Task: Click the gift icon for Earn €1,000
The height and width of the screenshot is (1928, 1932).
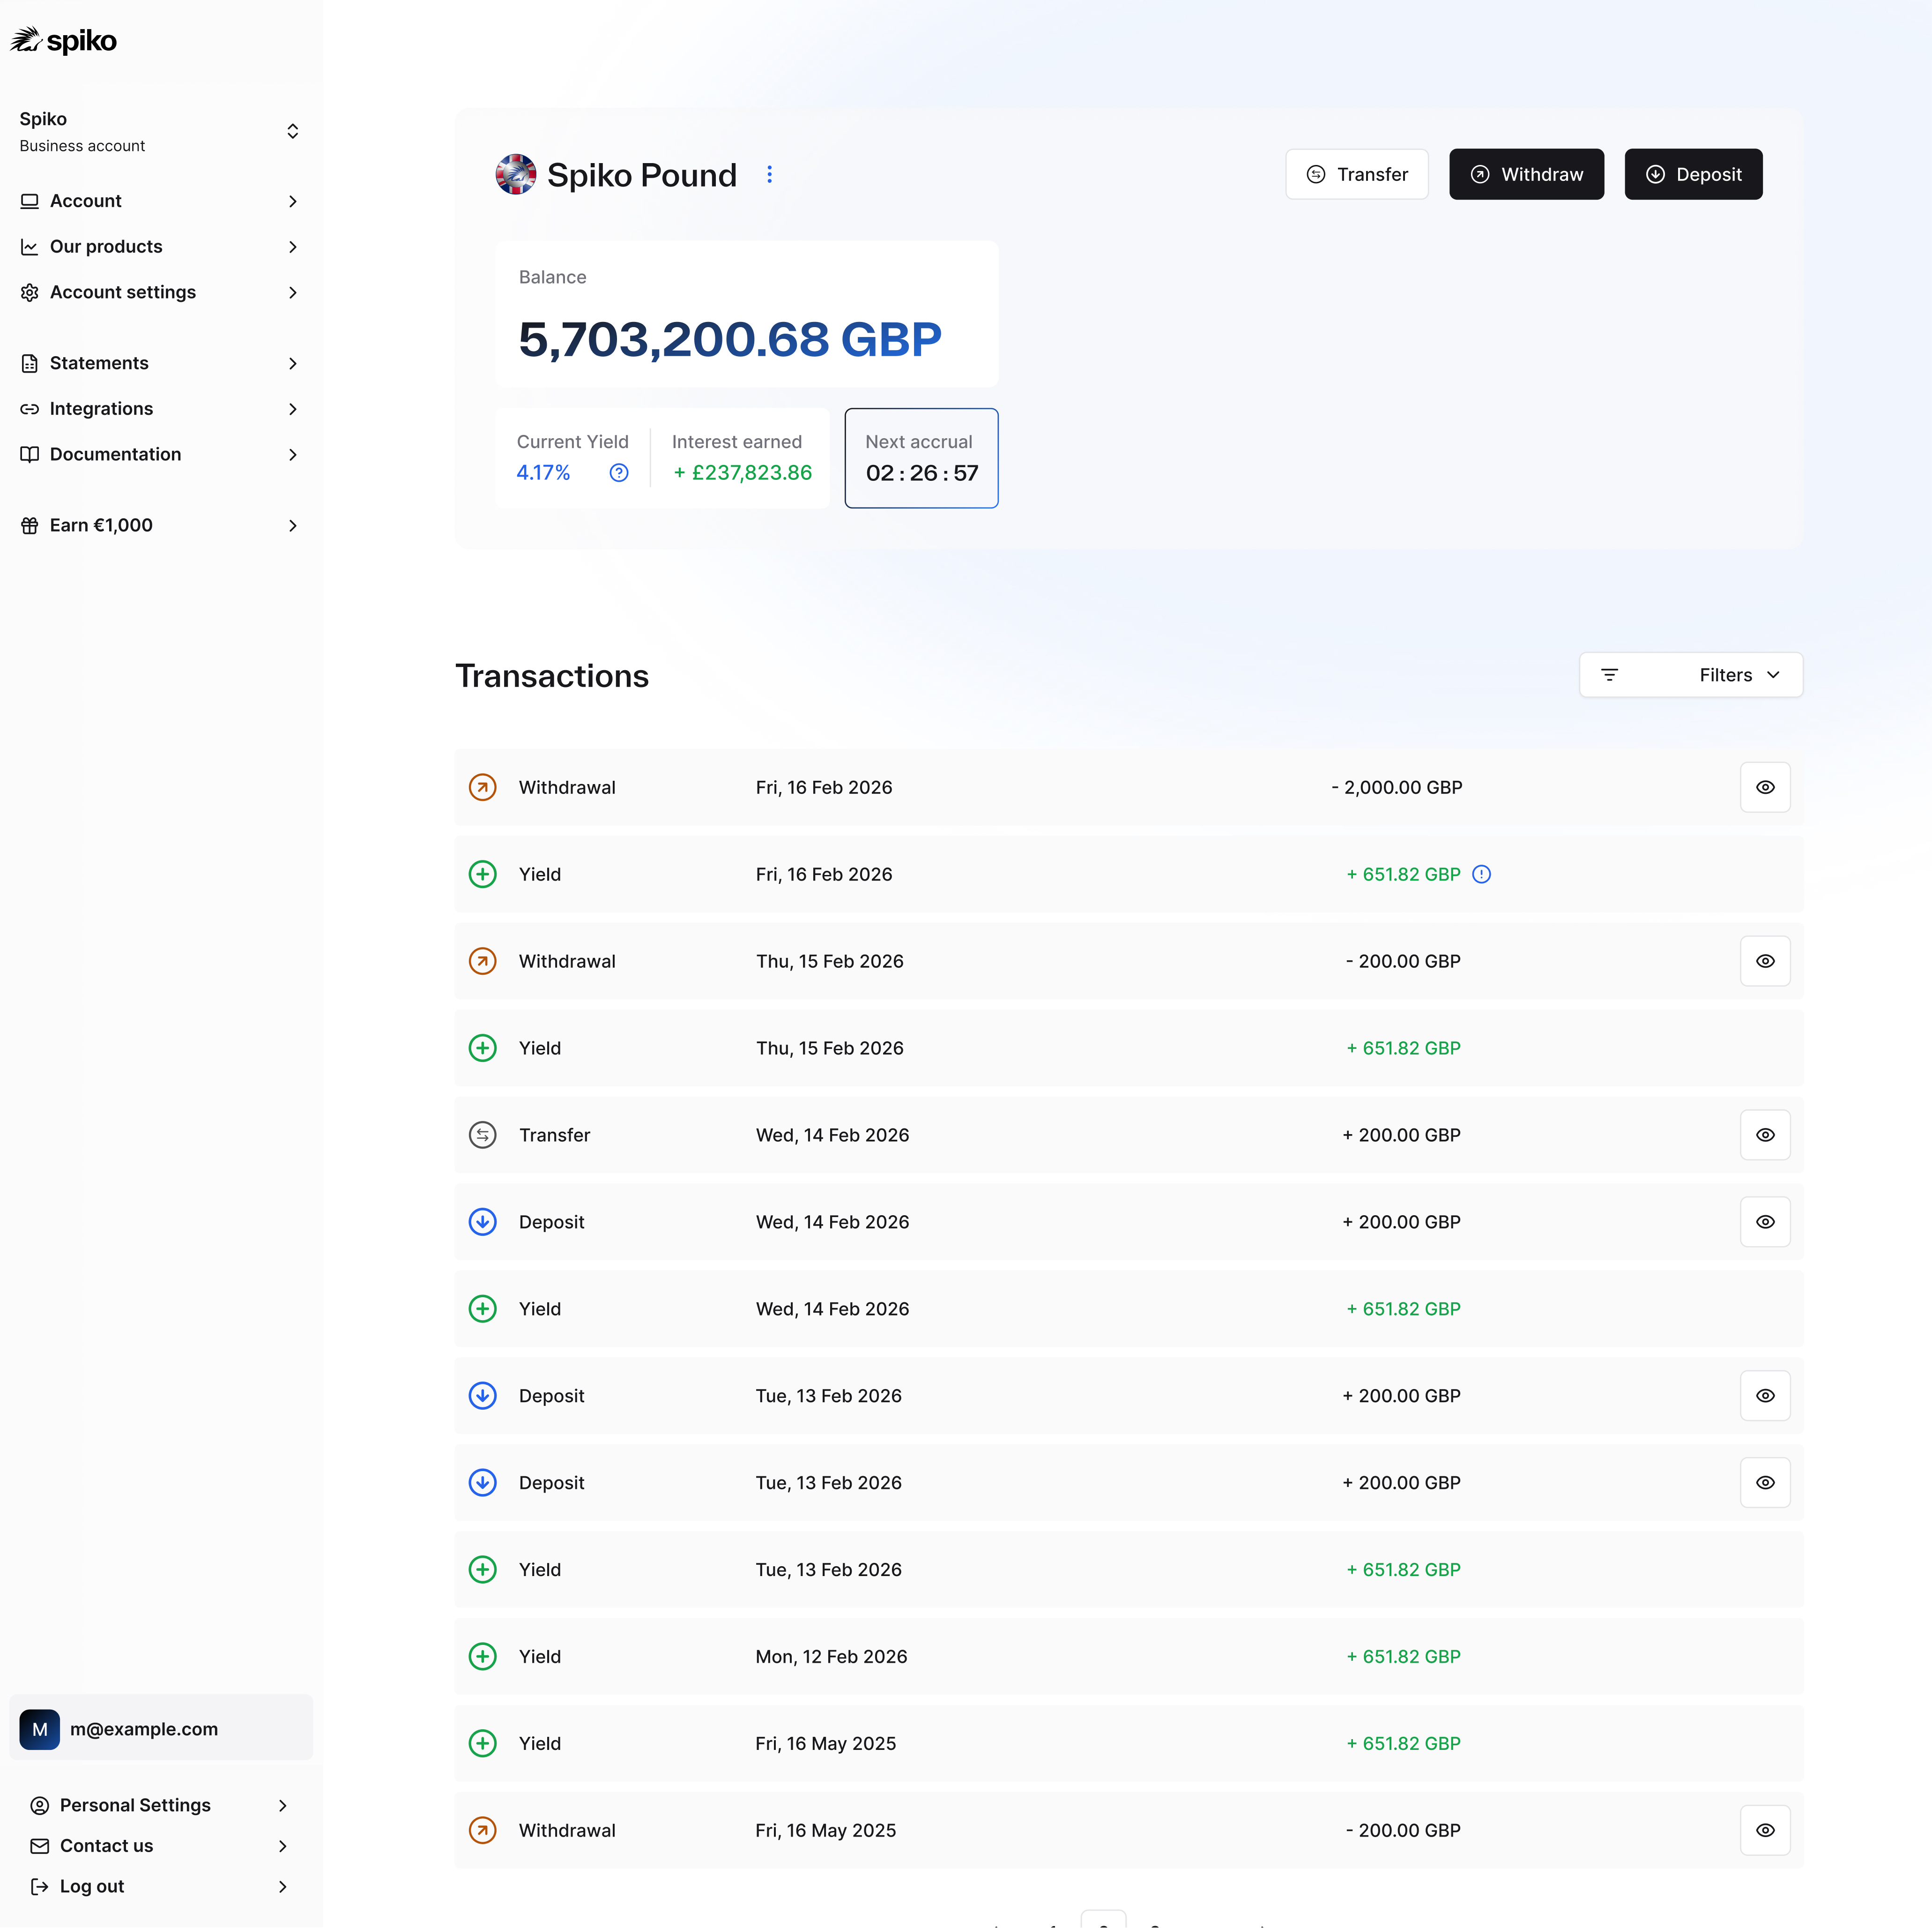Action: [30, 525]
